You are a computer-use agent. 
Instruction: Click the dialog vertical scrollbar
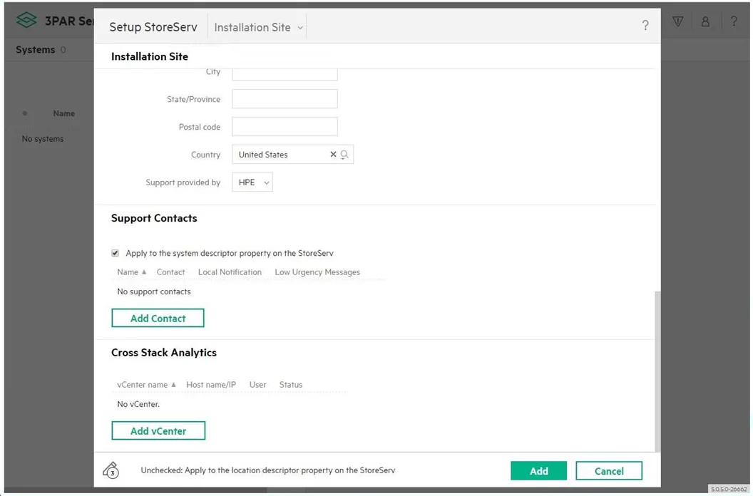tap(657, 371)
